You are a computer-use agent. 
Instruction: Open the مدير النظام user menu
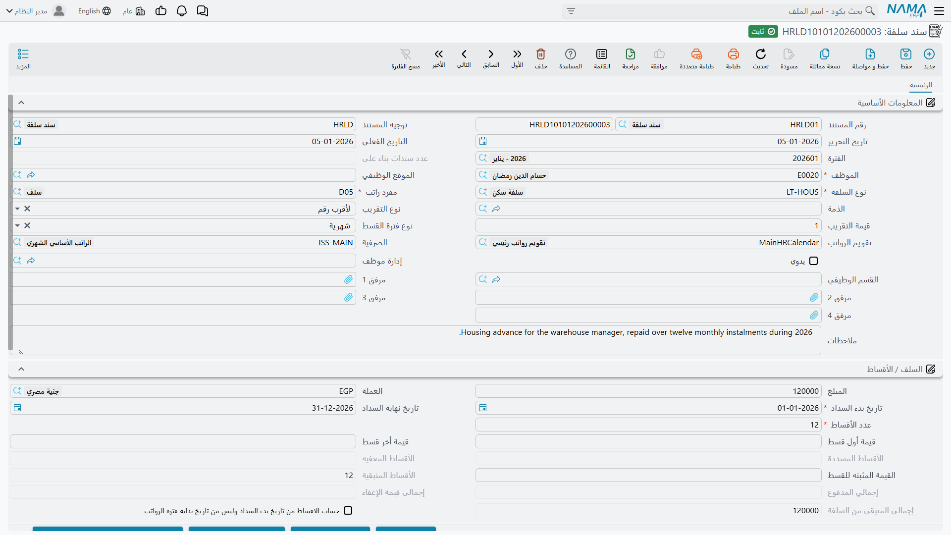coord(36,11)
